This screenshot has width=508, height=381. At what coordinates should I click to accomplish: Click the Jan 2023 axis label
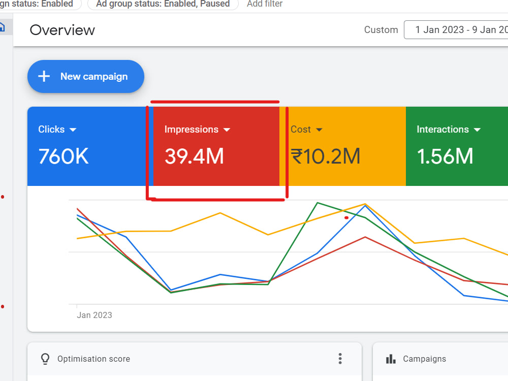[94, 315]
